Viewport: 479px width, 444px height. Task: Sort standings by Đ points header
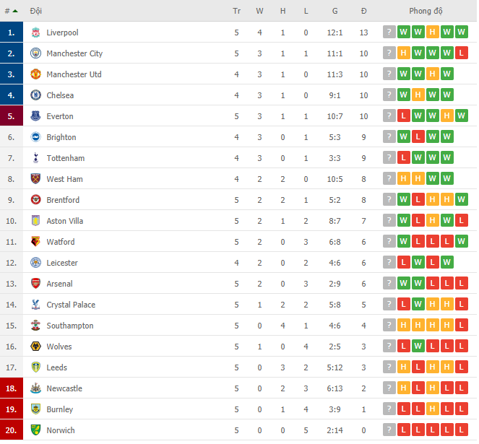pos(363,11)
